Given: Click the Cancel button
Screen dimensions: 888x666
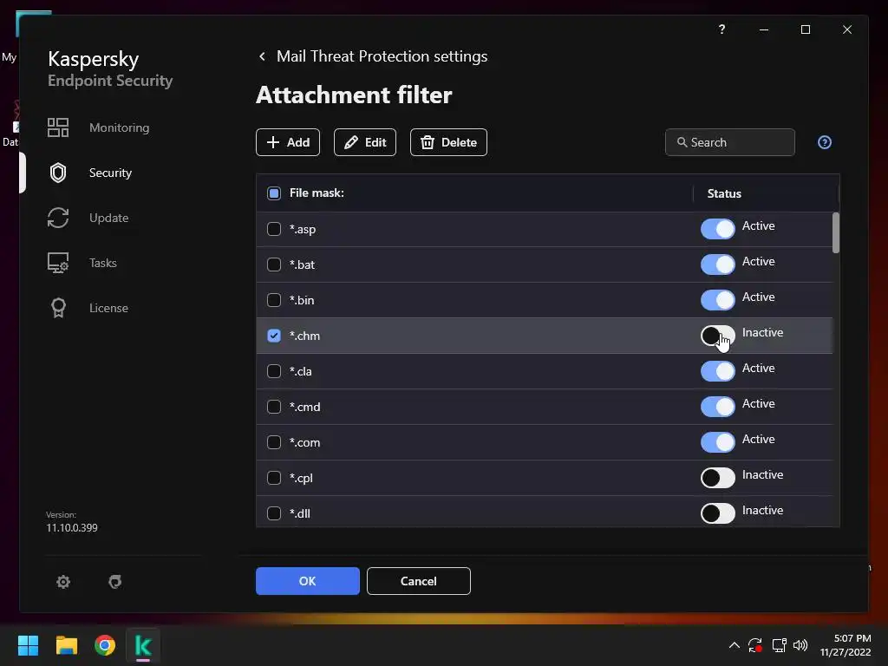Looking at the screenshot, I should (419, 581).
